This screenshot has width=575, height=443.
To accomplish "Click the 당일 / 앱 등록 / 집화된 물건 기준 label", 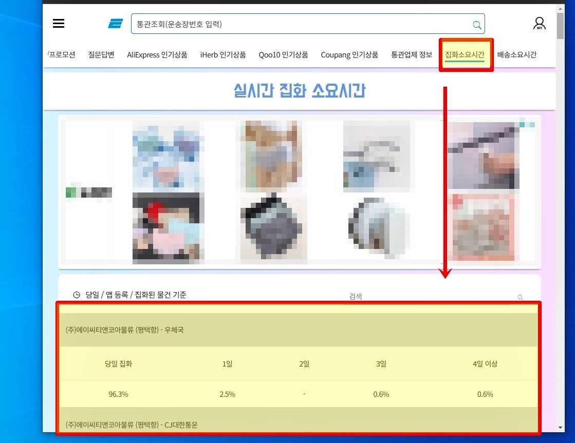I will (x=136, y=295).
